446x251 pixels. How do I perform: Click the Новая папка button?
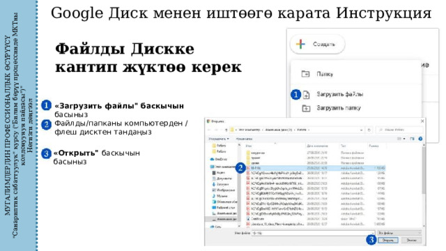pyautogui.click(x=244, y=139)
